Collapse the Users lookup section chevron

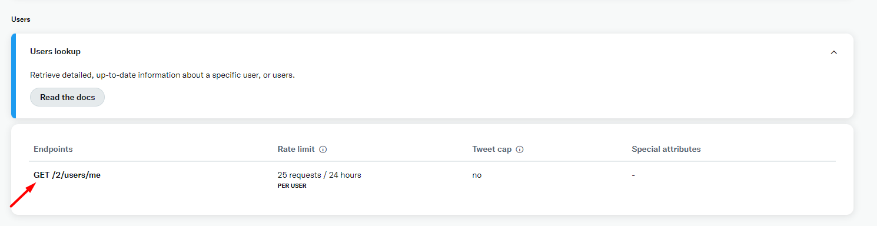click(x=833, y=52)
